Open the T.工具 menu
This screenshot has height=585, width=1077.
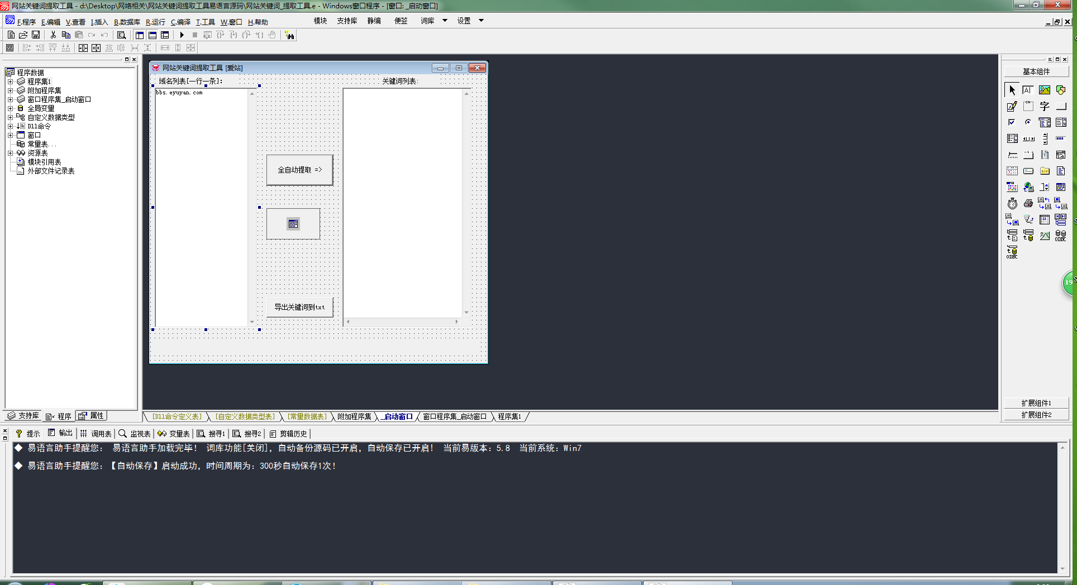coord(205,22)
